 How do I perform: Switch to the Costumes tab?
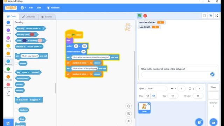29,17
